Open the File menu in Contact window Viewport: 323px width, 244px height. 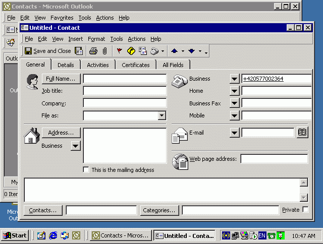click(29, 39)
